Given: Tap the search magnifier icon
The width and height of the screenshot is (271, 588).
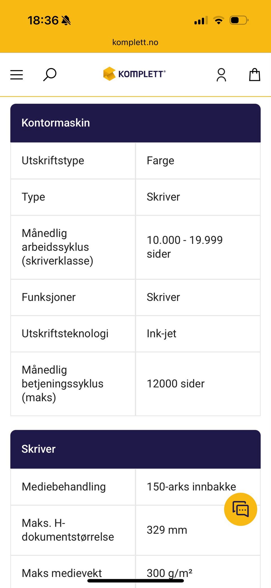Looking at the screenshot, I should click(50, 75).
